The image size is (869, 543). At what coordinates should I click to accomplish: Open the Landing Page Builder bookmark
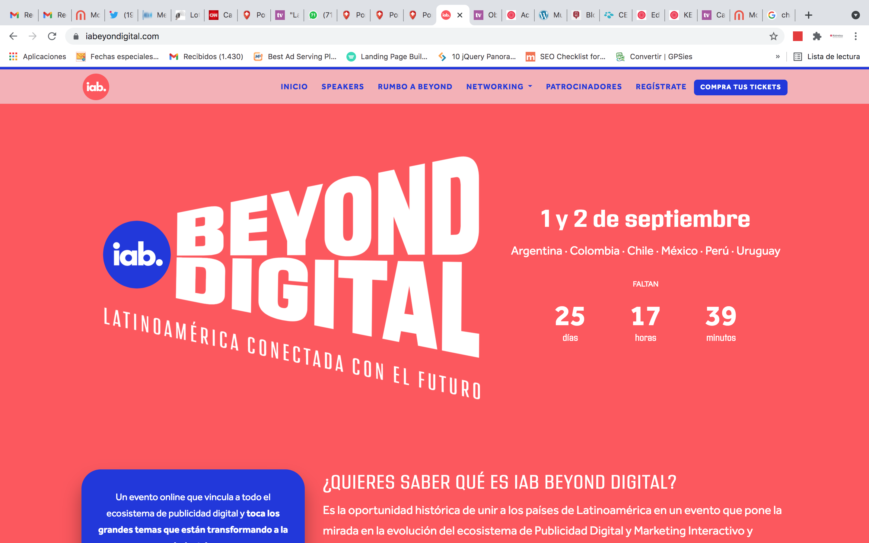coord(387,56)
